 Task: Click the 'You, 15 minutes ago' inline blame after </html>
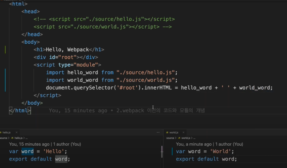pyautogui.click(x=78, y=111)
